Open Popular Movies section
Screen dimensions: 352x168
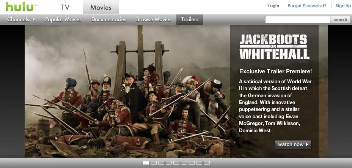point(63,19)
